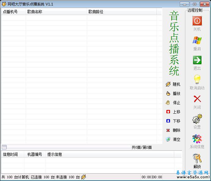The height and width of the screenshot is (181, 211).
Task: Click the 信息时间 column header
Action: 13,154
